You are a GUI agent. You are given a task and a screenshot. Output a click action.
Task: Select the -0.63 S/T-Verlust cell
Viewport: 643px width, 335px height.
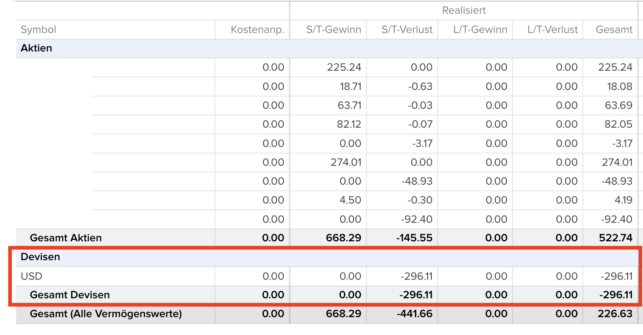point(420,86)
